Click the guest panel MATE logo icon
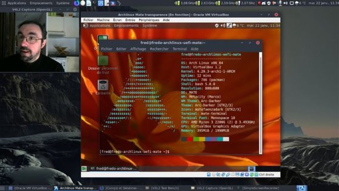Viewport: 339px width, 191px height. (86, 25)
